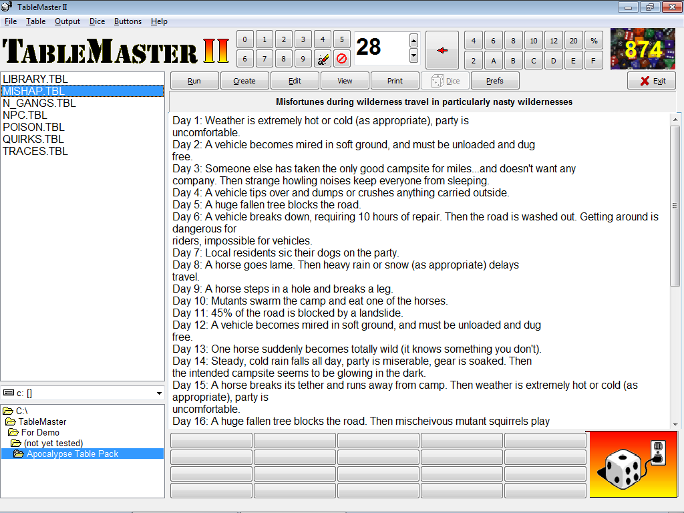Click the custom die B button

point(514,61)
